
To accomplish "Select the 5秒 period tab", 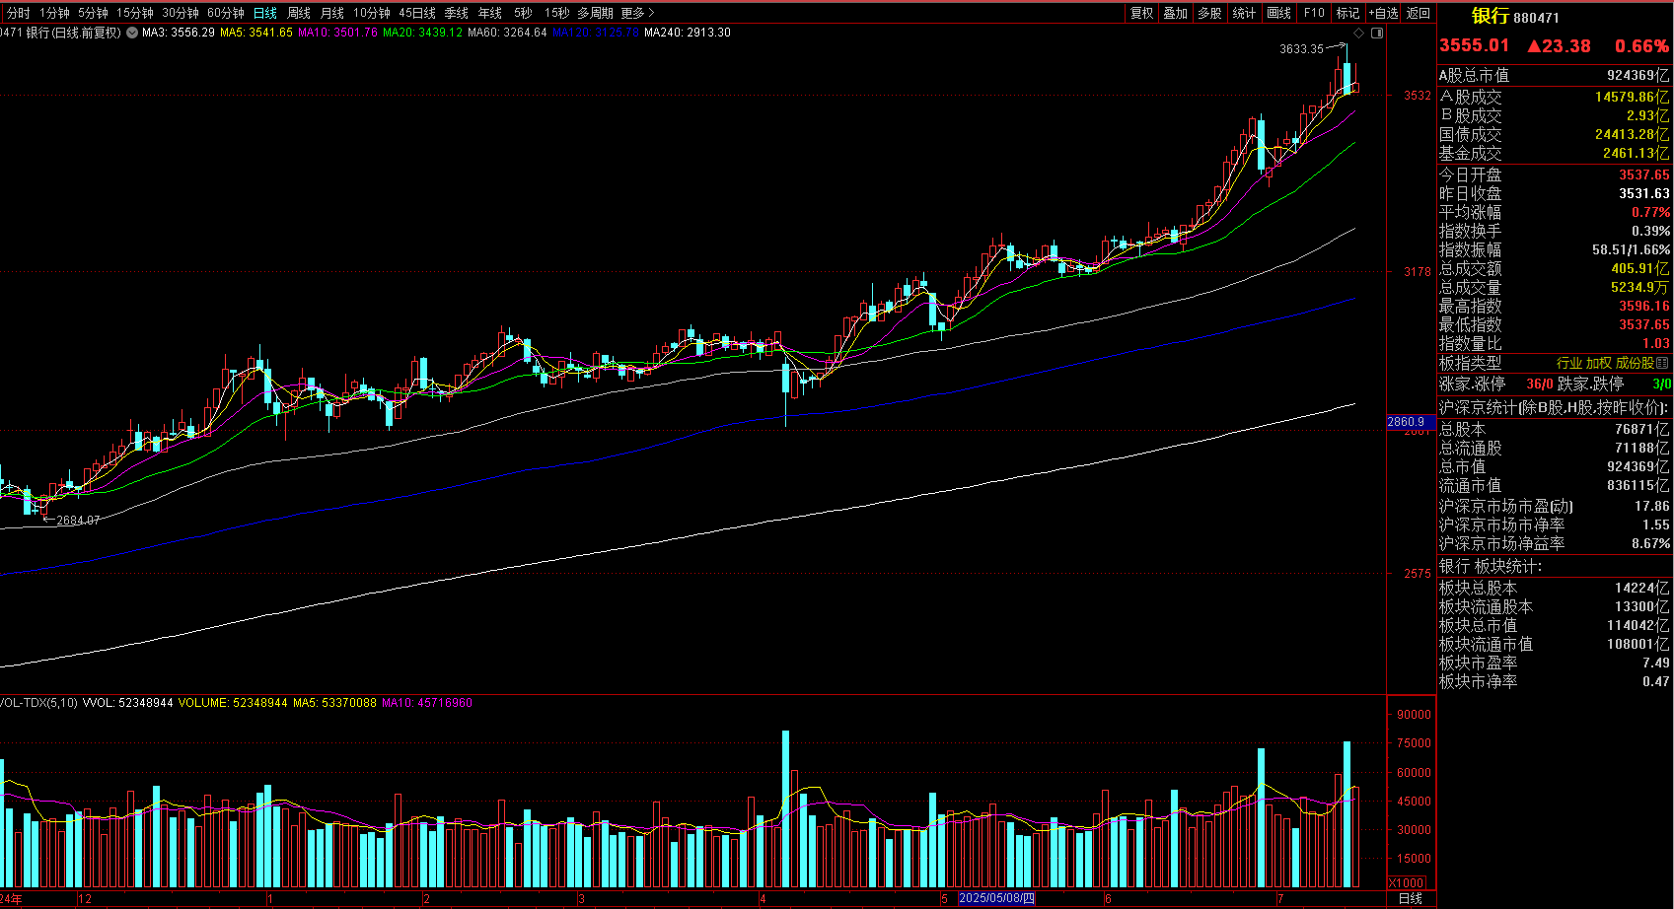I will pyautogui.click(x=523, y=13).
